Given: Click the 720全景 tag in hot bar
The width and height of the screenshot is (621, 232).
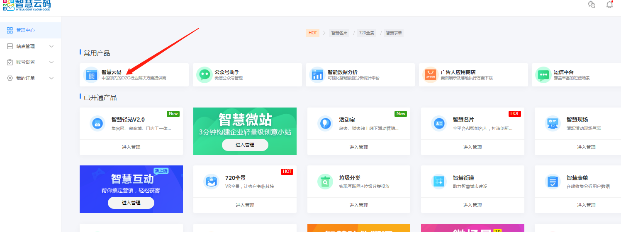Looking at the screenshot, I should (x=366, y=33).
